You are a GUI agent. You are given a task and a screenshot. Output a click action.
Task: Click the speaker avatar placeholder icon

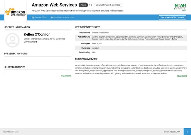13,39
